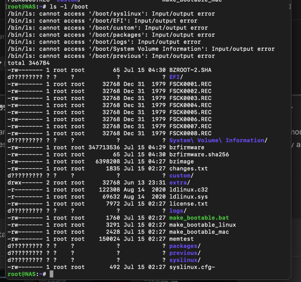301x282 pixels.
Task: Click the EFI/ directory entry
Action: click(176, 77)
